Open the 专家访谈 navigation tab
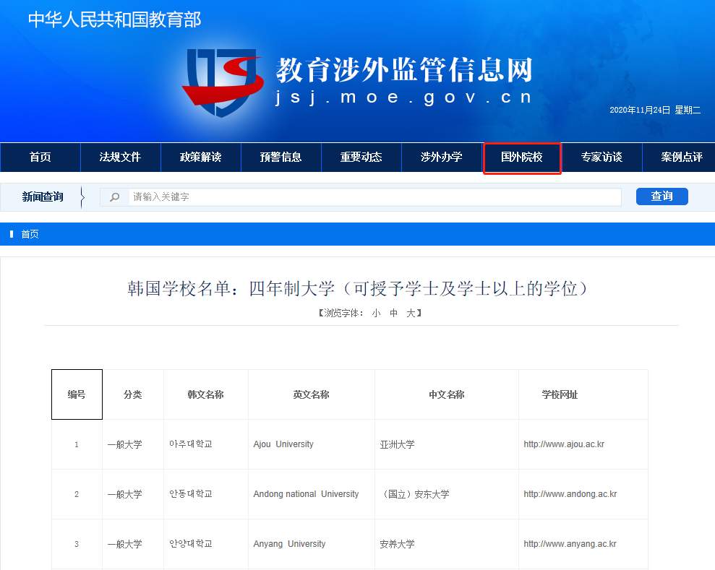This screenshot has width=715, height=570. tap(602, 157)
